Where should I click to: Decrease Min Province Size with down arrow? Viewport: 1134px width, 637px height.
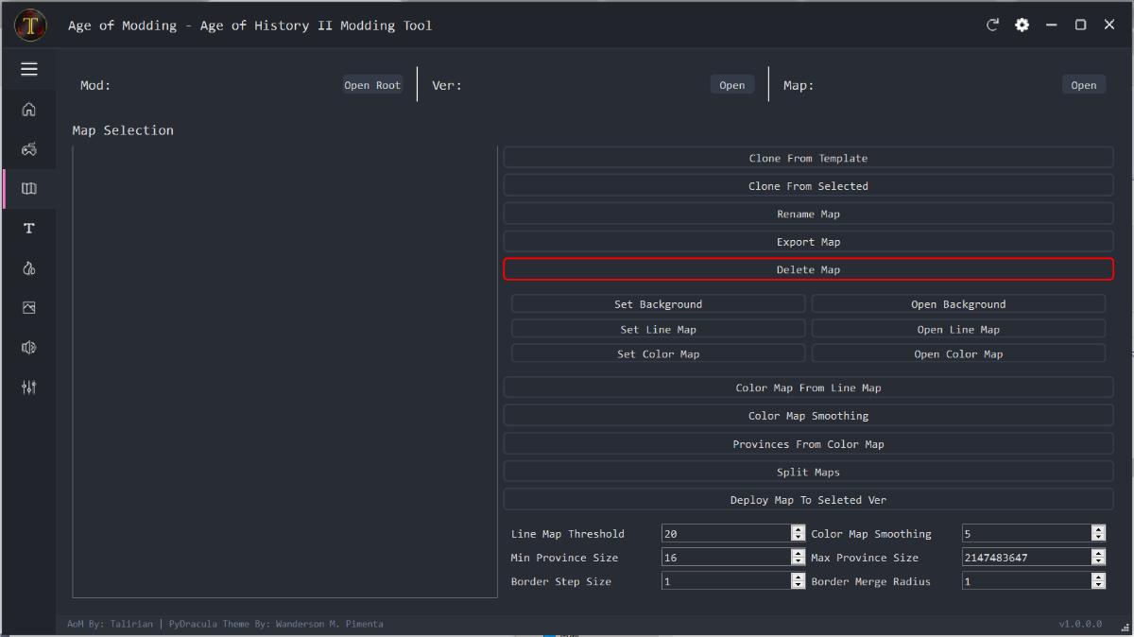coord(799,562)
